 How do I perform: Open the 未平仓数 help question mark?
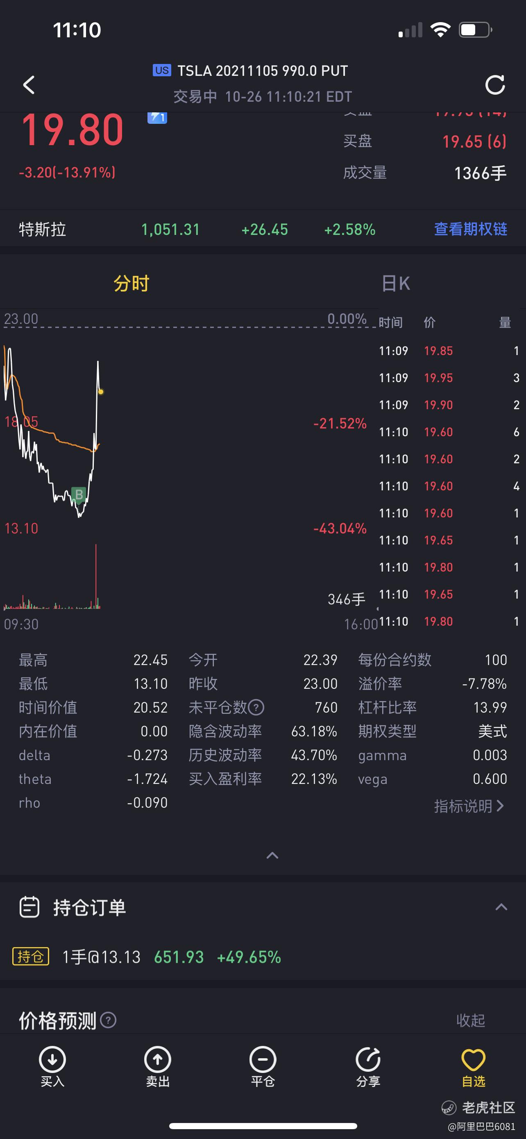(256, 707)
